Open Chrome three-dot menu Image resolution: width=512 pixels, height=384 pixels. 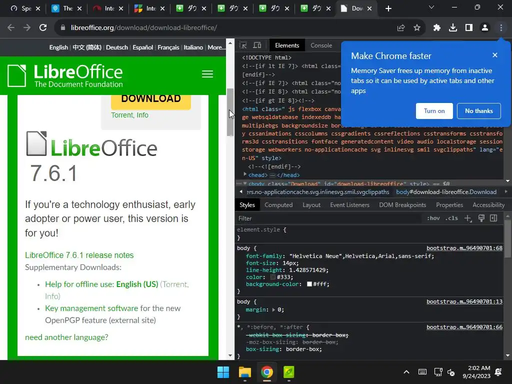[x=501, y=28]
